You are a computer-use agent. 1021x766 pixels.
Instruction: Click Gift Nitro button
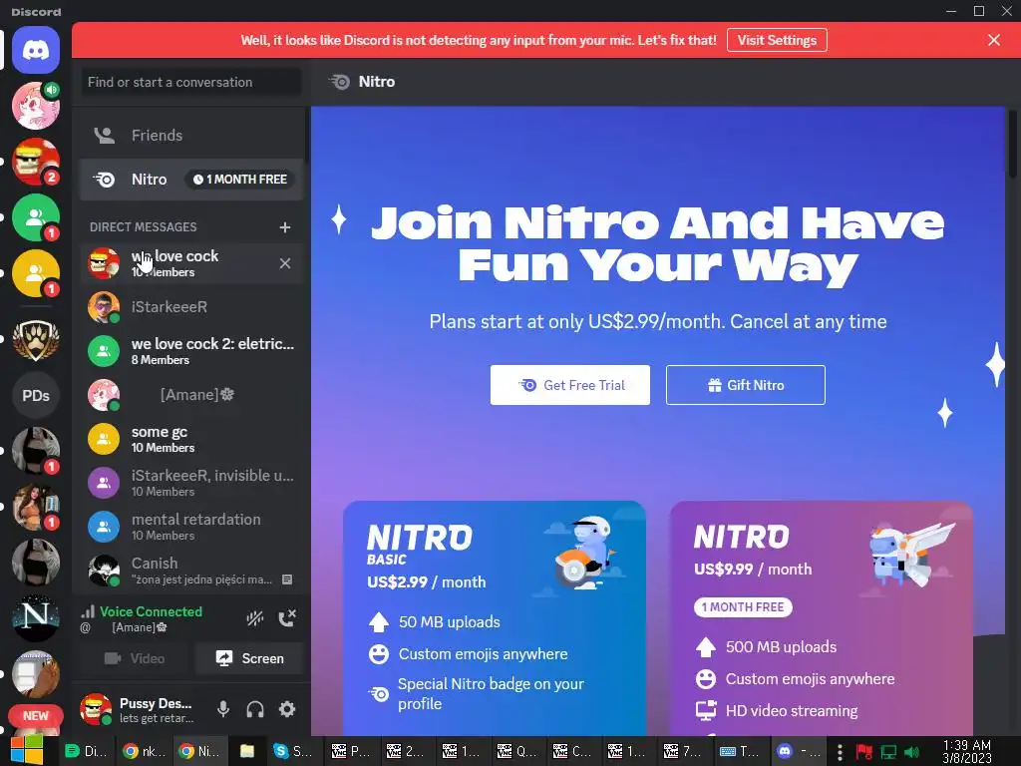tap(746, 385)
